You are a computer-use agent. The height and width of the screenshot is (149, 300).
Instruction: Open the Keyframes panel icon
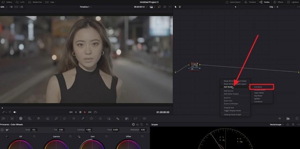pos(280,119)
